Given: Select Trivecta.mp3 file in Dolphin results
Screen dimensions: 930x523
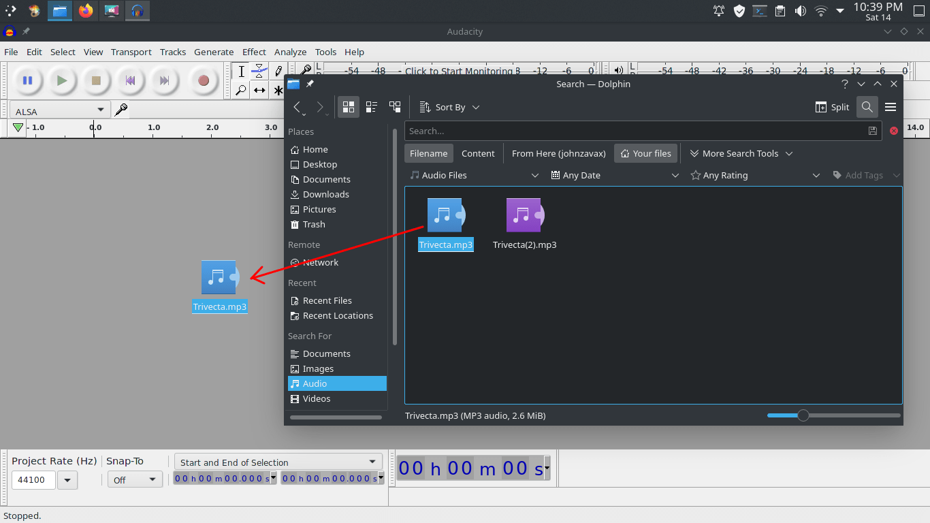Looking at the screenshot, I should [446, 225].
